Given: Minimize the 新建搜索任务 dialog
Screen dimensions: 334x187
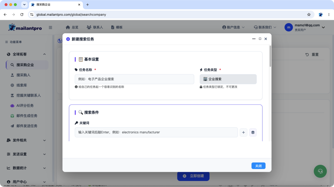Looking at the screenshot, I should click(x=254, y=39).
